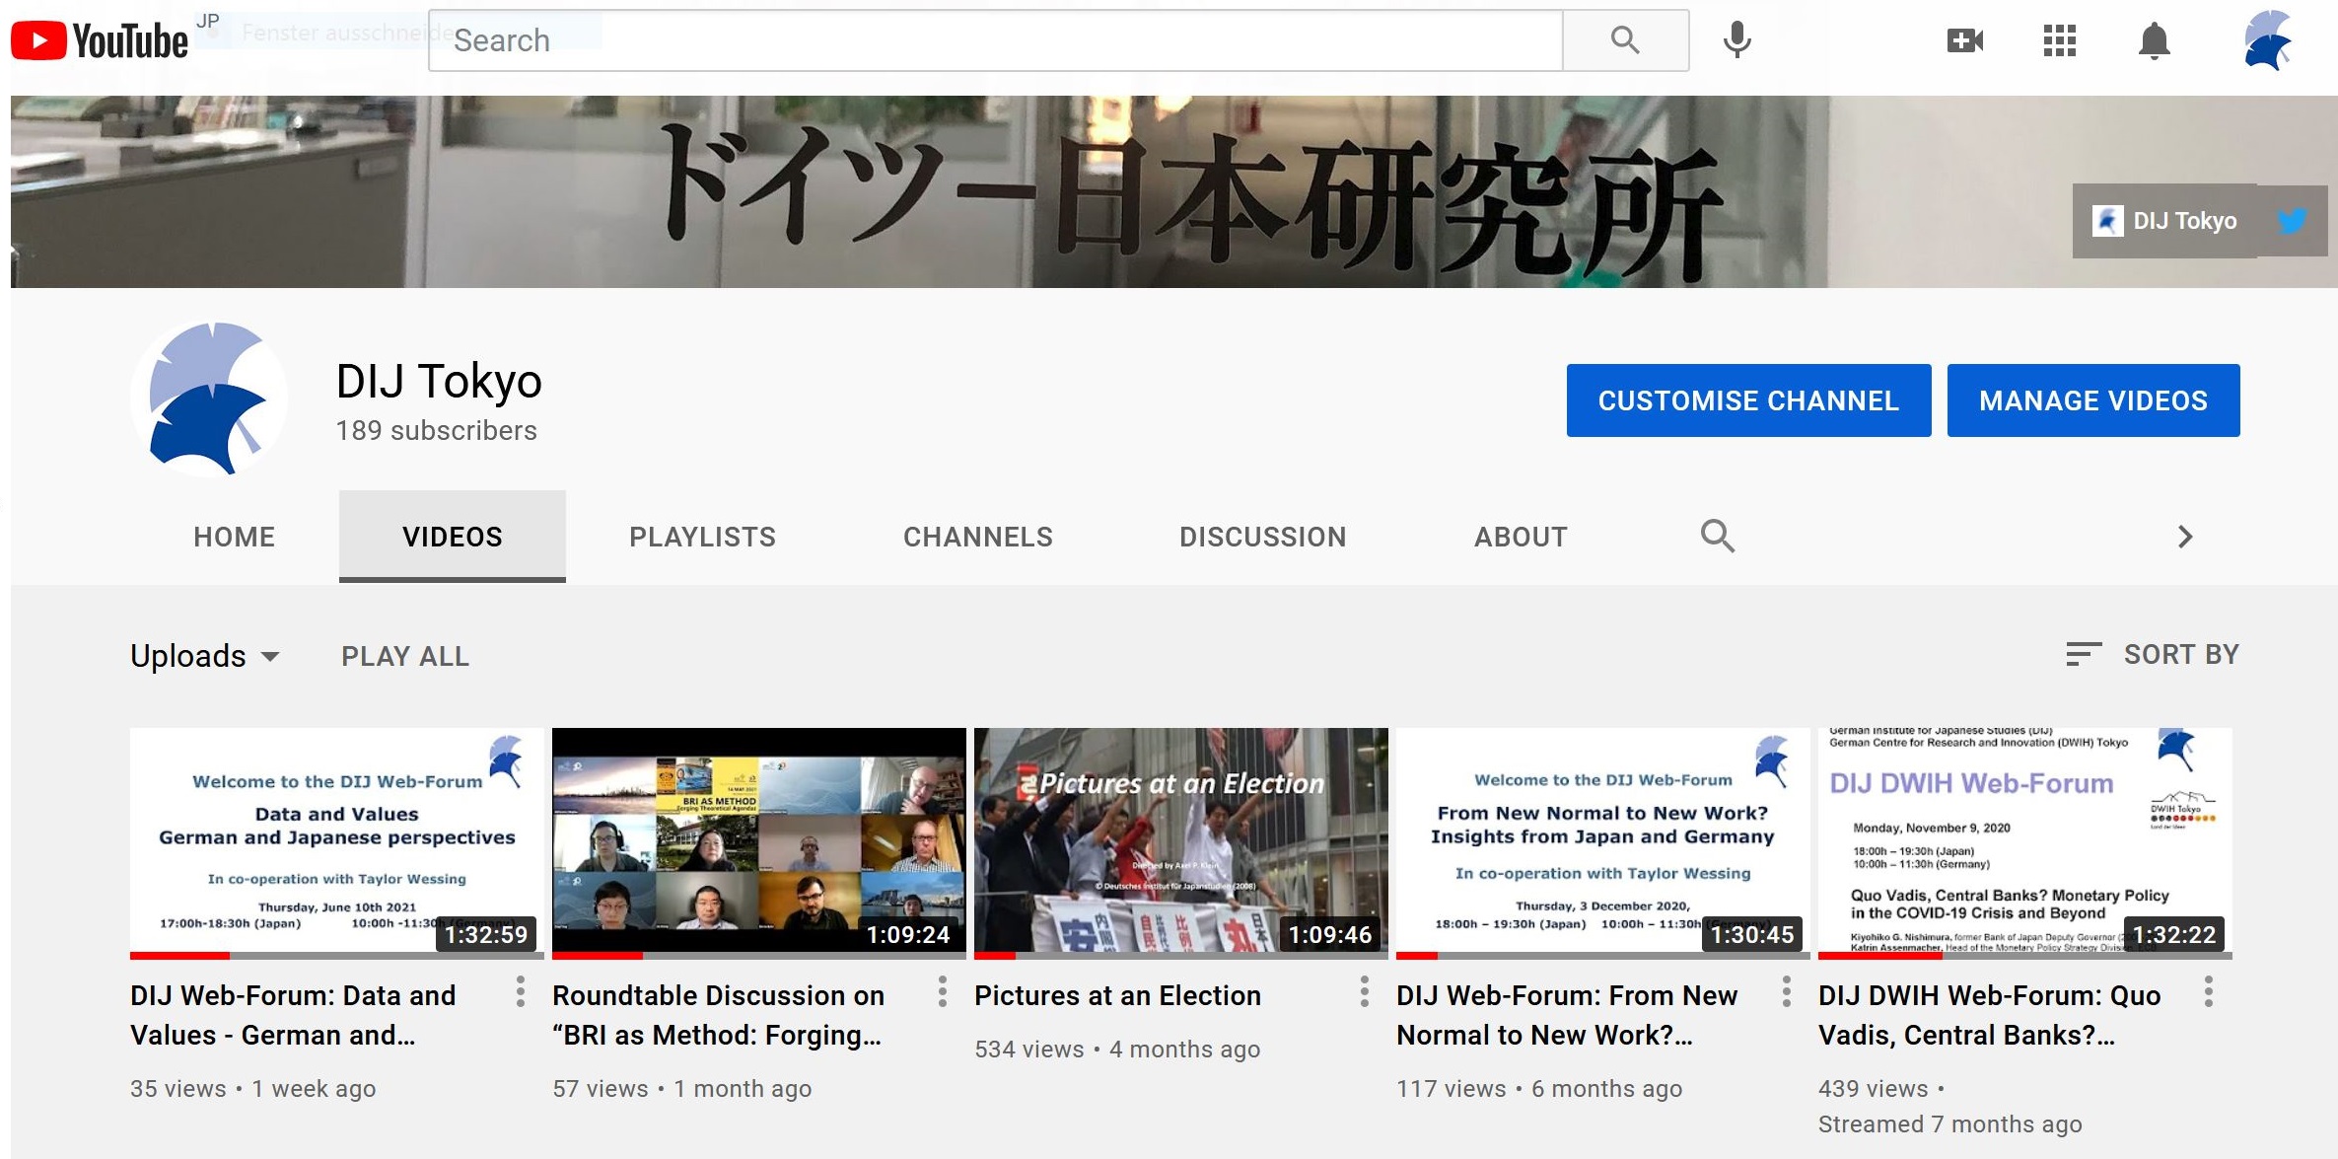Search within channel using tab magnifier icon
2338x1159 pixels.
1717,537
